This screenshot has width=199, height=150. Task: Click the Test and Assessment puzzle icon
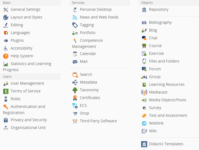(144, 116)
